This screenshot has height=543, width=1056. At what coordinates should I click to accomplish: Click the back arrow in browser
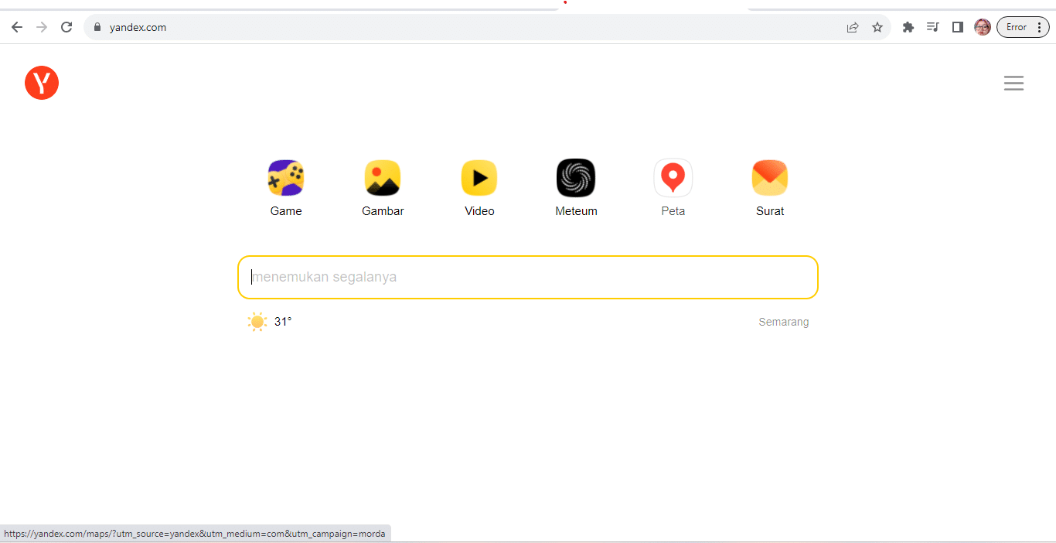[17, 27]
